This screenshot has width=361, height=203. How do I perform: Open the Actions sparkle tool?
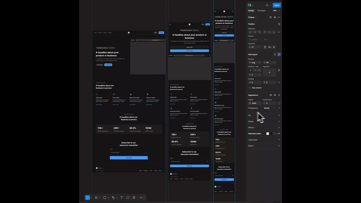(x=134, y=198)
